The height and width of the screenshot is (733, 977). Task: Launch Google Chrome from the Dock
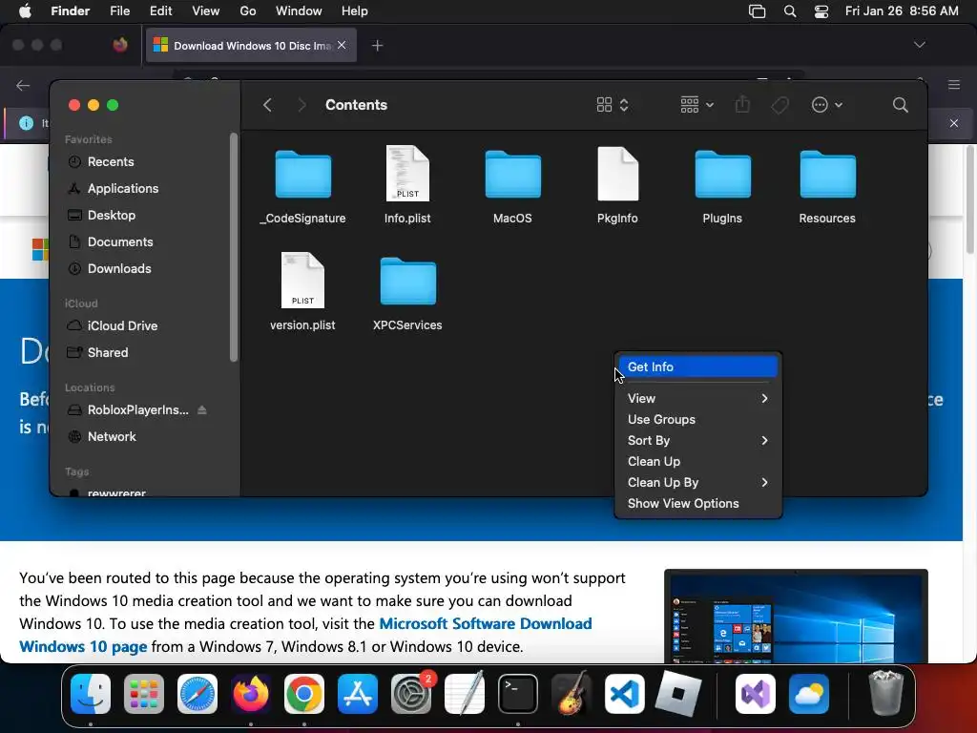tap(304, 694)
